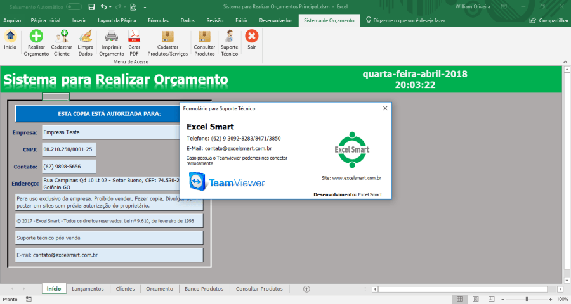Viewport: 571px width, 304px height.
Task: Switch to Página Inicial ribbon tab
Action: pos(46,20)
